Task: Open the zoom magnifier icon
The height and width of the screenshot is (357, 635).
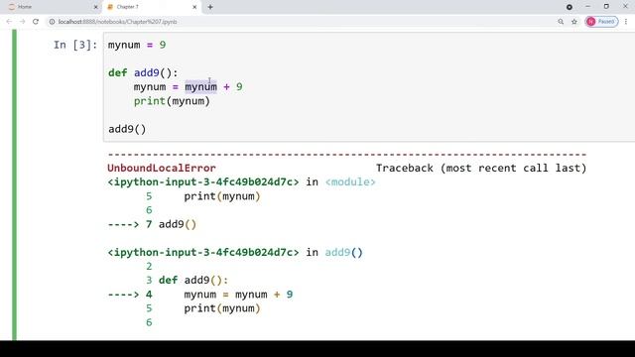Action: 561,22
